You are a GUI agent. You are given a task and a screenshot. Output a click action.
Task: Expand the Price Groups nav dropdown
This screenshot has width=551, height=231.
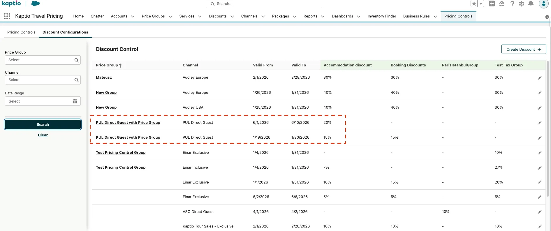click(x=170, y=17)
